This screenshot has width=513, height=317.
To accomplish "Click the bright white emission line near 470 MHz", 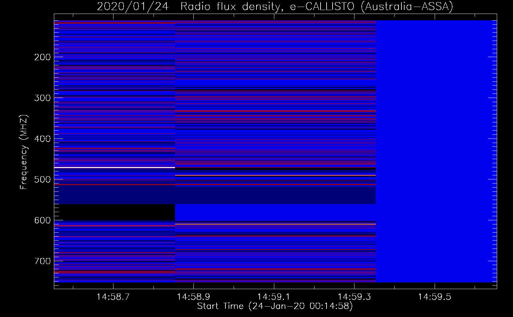I will click(114, 167).
